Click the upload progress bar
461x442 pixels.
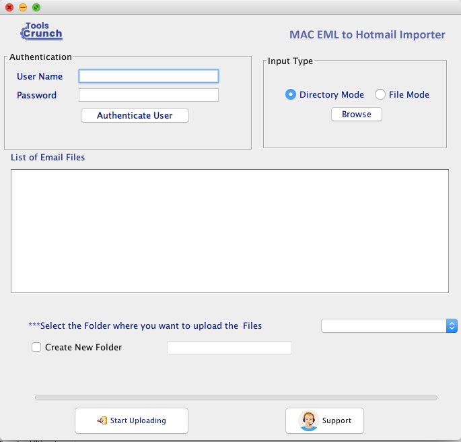[x=236, y=398]
